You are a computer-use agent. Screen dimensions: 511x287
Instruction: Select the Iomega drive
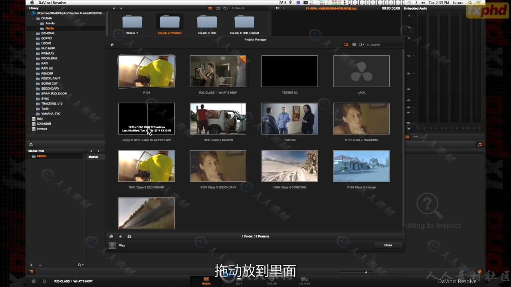(42, 129)
